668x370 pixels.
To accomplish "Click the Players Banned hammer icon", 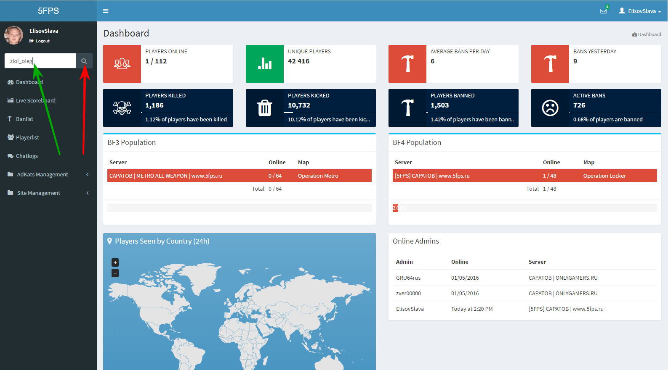I will 407,108.
